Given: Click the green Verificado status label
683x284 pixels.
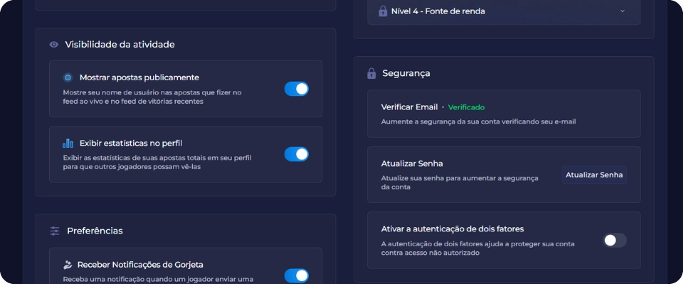Looking at the screenshot, I should pos(466,107).
